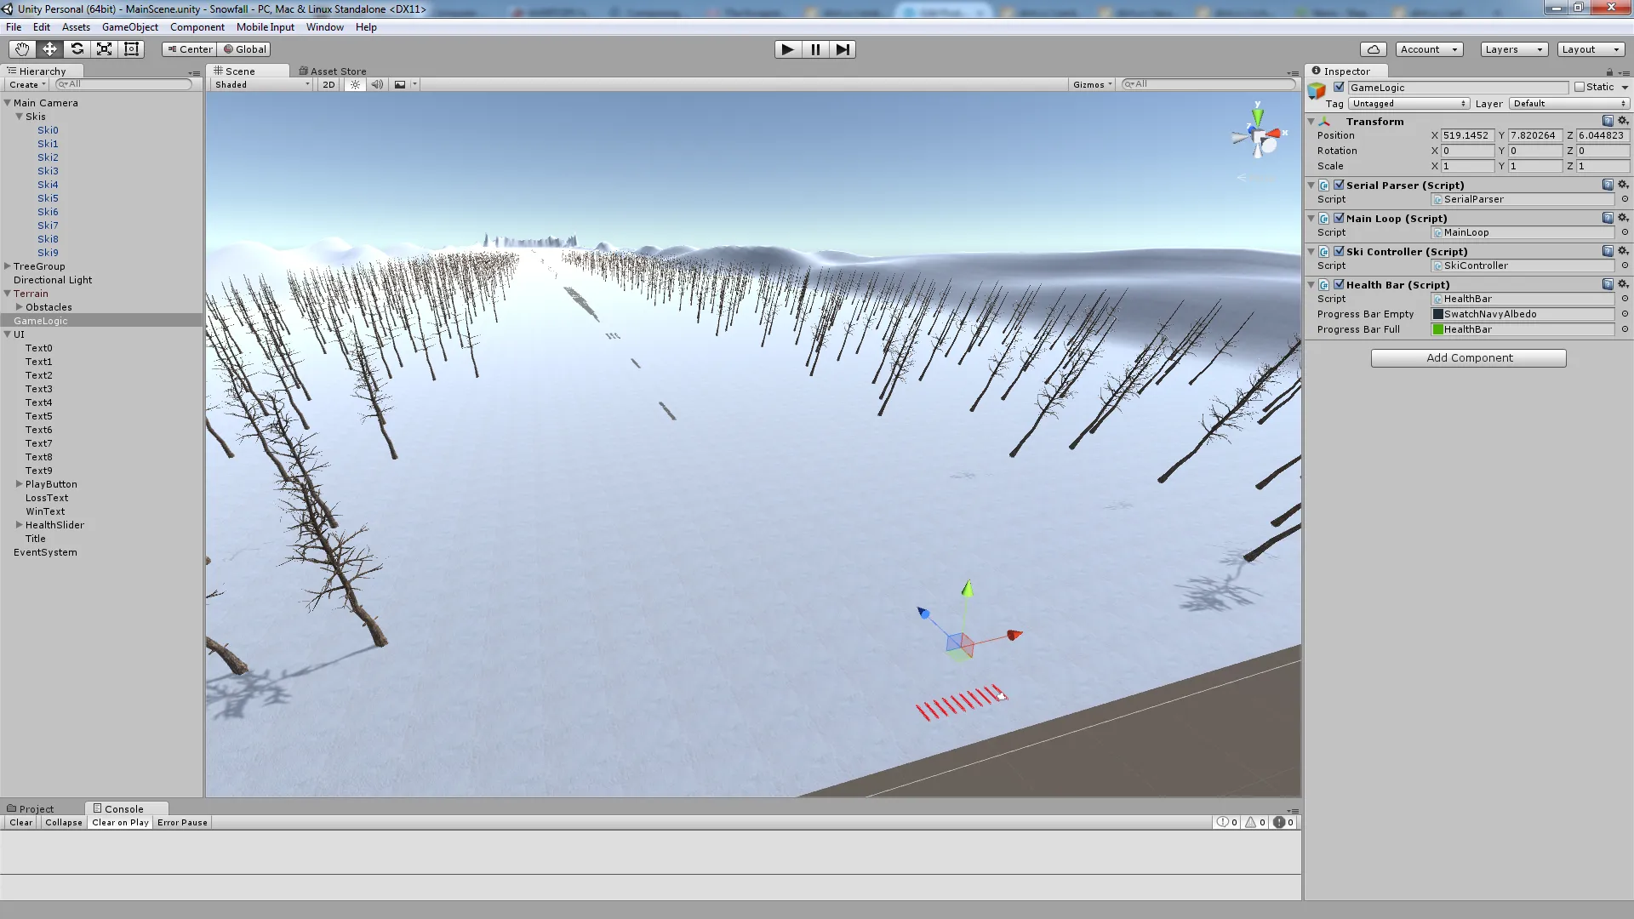The width and height of the screenshot is (1634, 919).
Task: Select the Rotate tool
Action: [x=77, y=49]
